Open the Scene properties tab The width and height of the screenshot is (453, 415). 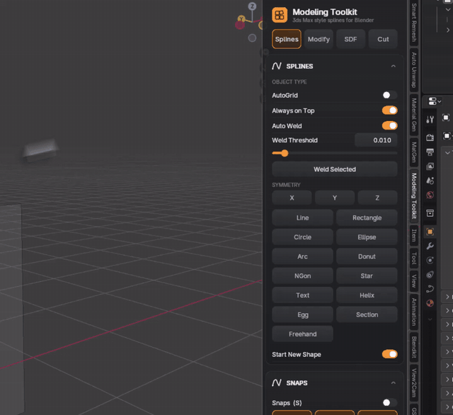click(430, 181)
